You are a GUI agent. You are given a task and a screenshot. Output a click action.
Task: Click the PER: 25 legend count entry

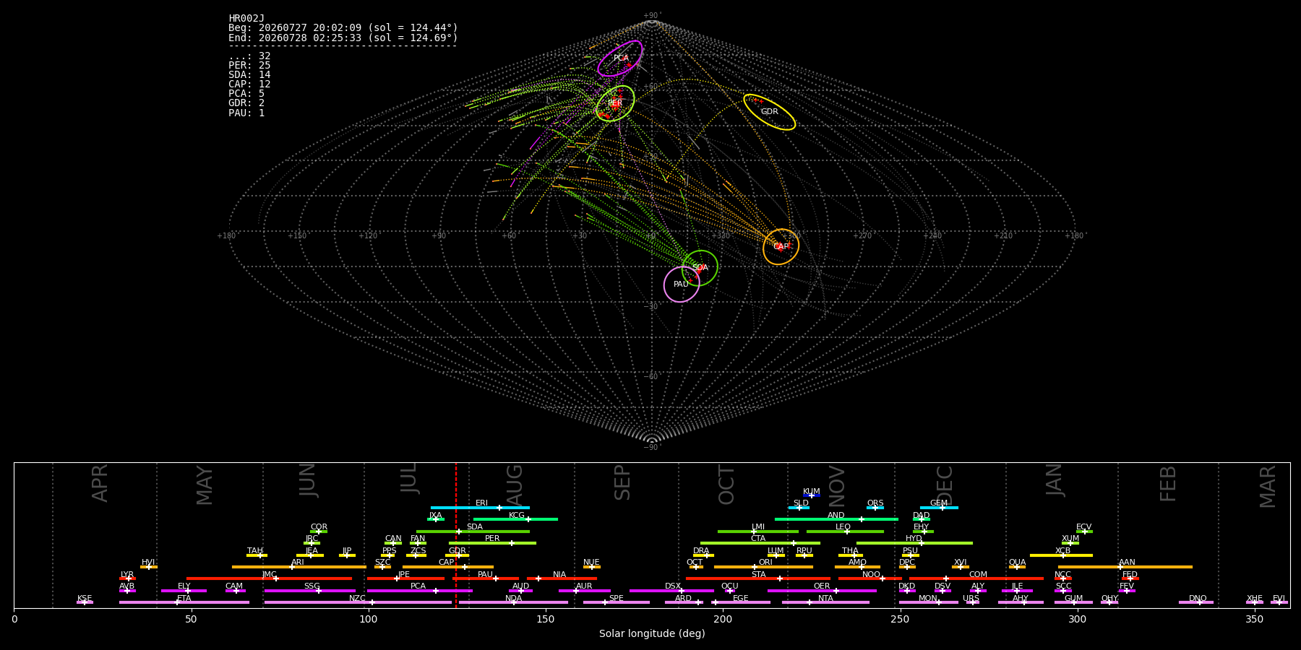coord(249,66)
